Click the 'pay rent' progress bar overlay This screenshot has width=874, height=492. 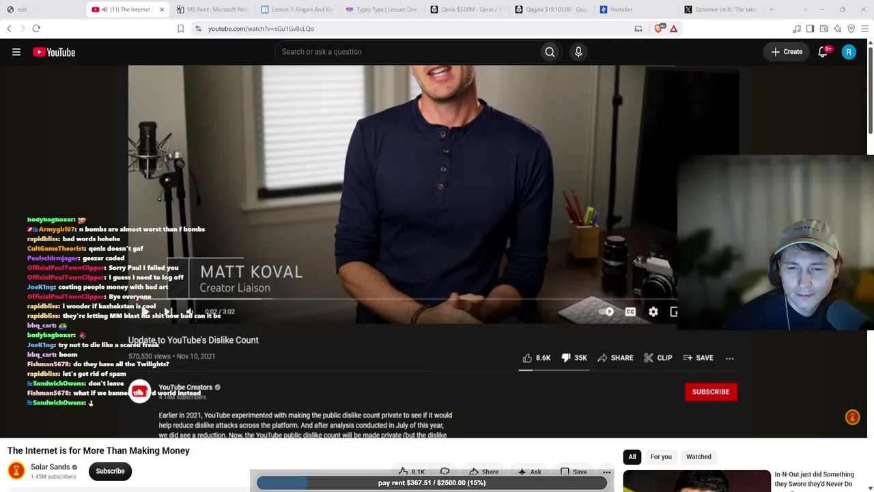(432, 483)
